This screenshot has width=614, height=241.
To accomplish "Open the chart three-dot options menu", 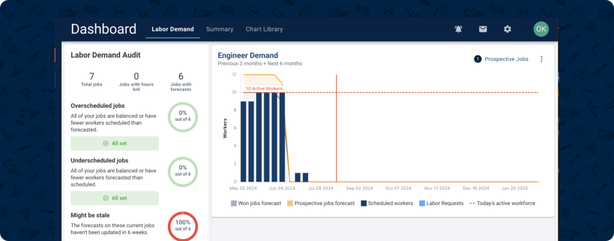I will 541,59.
